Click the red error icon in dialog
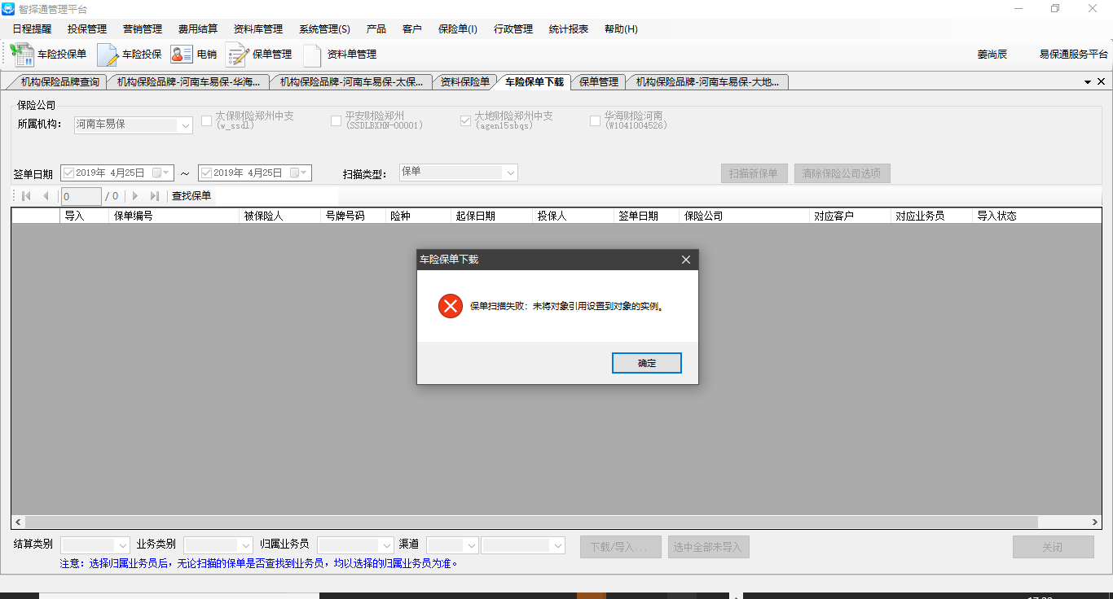This screenshot has width=1113, height=599. point(451,306)
